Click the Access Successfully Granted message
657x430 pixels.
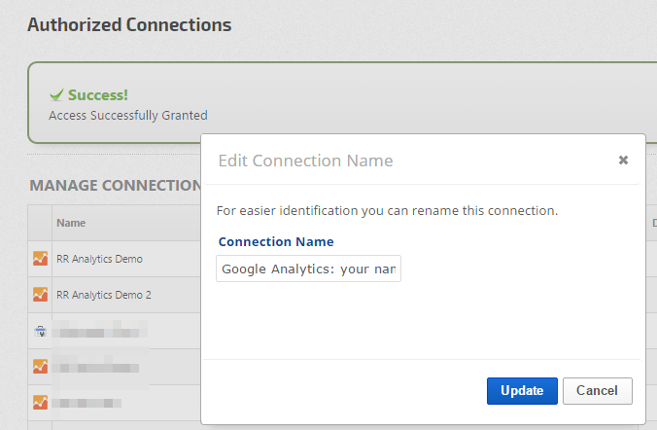[x=127, y=115]
